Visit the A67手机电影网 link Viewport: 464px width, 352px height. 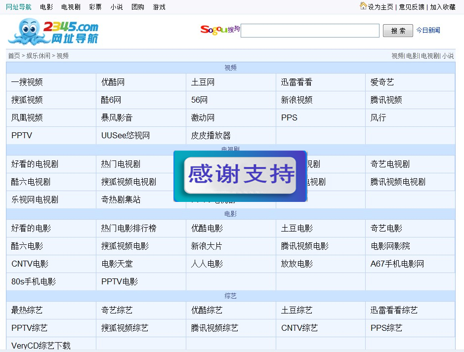pyautogui.click(x=397, y=264)
